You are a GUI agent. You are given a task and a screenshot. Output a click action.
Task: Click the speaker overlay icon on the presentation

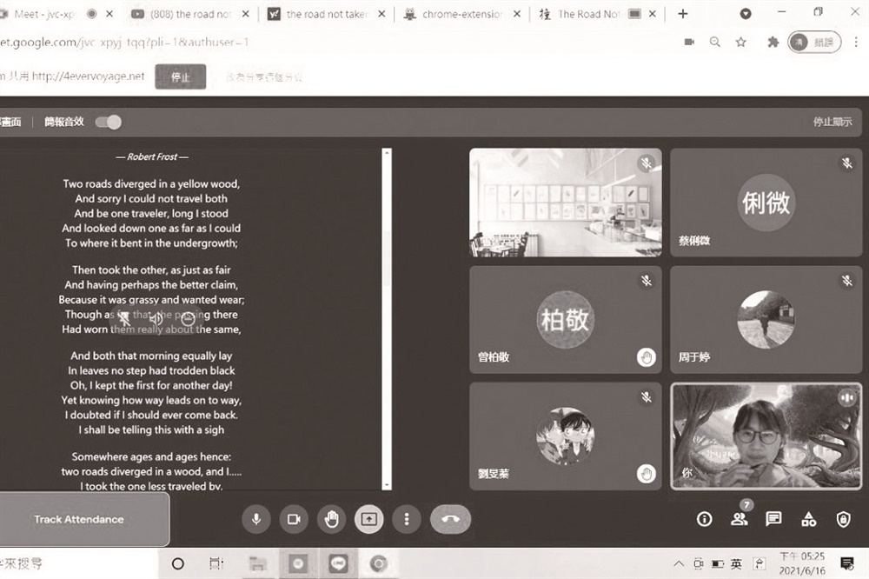coord(156,318)
